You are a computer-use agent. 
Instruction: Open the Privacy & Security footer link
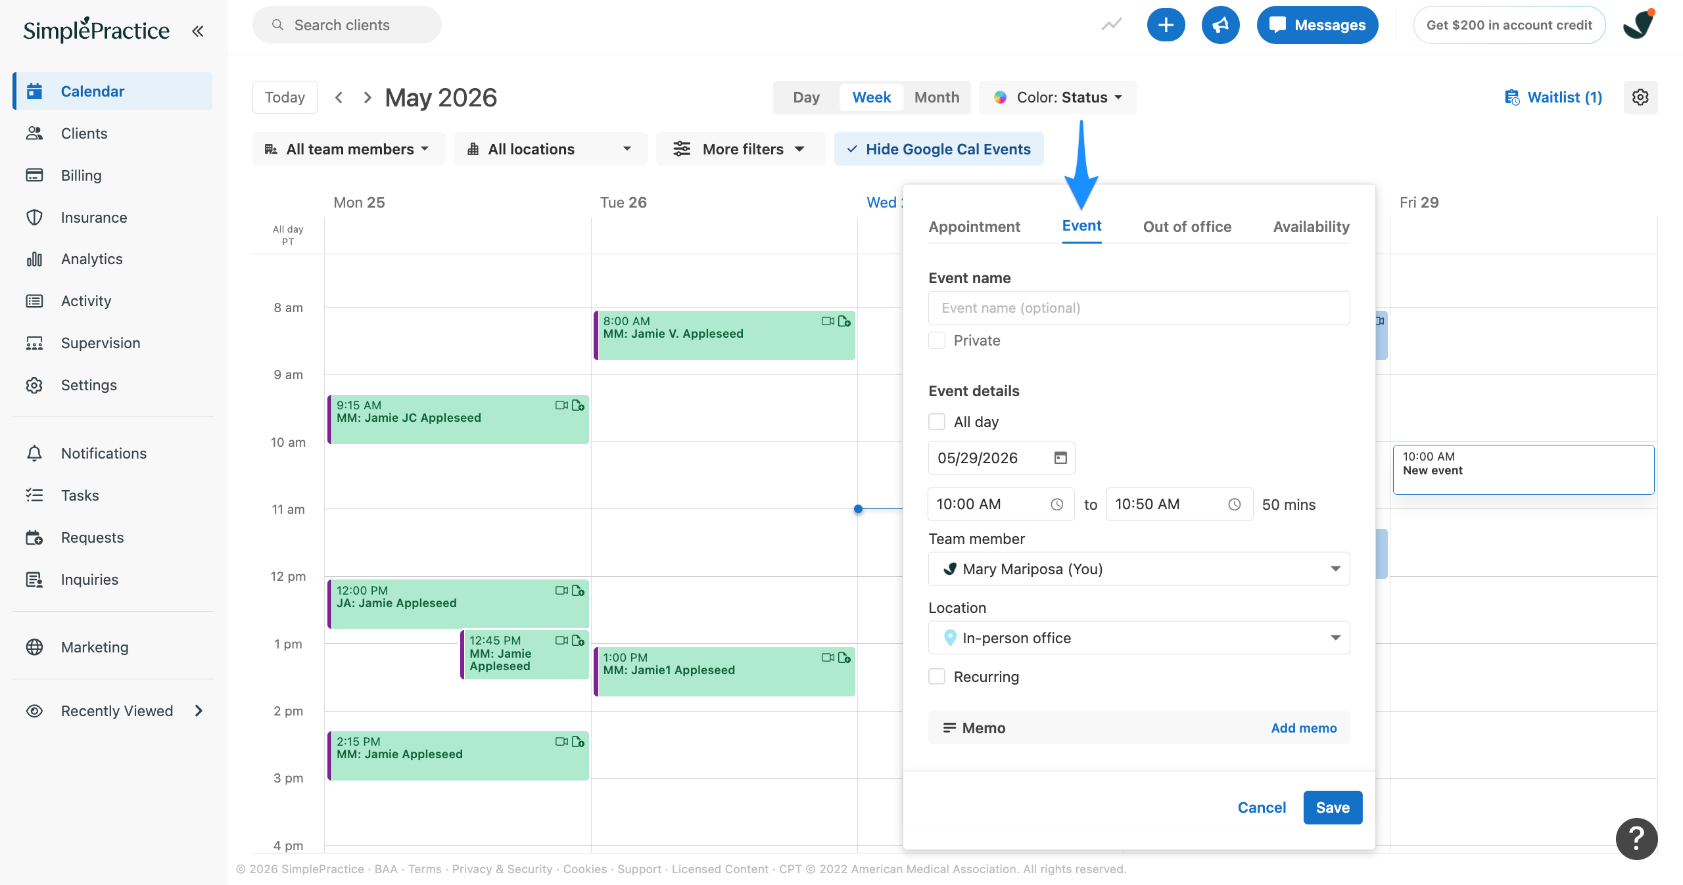pyautogui.click(x=502, y=869)
